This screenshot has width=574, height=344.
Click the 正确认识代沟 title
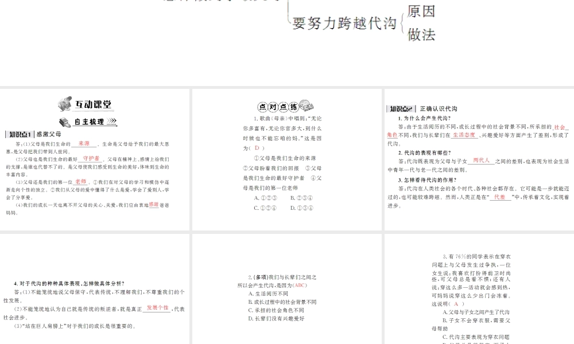click(x=439, y=108)
